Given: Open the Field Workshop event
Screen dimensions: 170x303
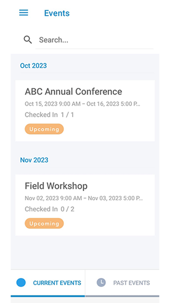Looking at the screenshot, I should [x=85, y=205].
